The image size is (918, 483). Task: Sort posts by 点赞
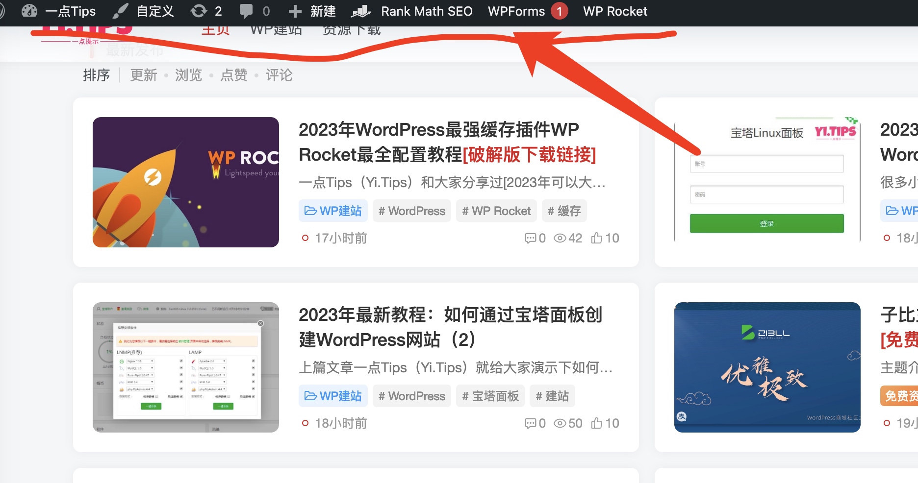pos(234,75)
